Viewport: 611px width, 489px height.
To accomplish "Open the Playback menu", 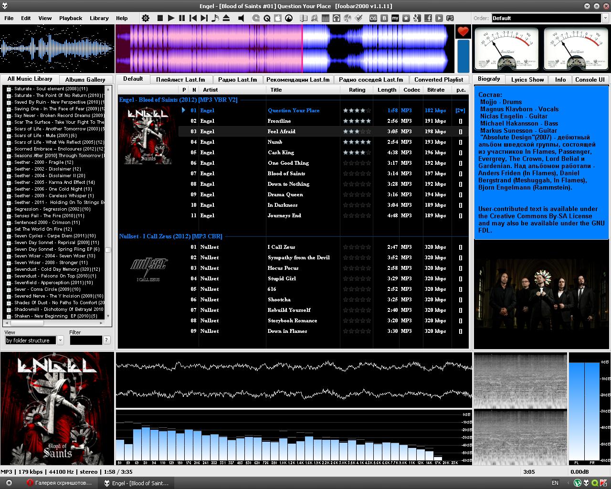I will (71, 18).
